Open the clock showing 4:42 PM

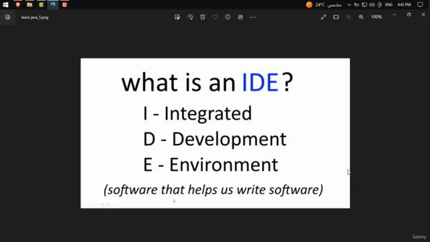(404, 5)
